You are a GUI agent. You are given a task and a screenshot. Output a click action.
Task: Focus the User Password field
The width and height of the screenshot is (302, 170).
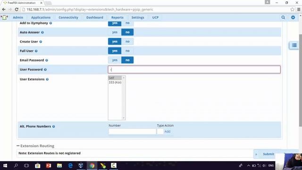pyautogui.click(x=194, y=69)
